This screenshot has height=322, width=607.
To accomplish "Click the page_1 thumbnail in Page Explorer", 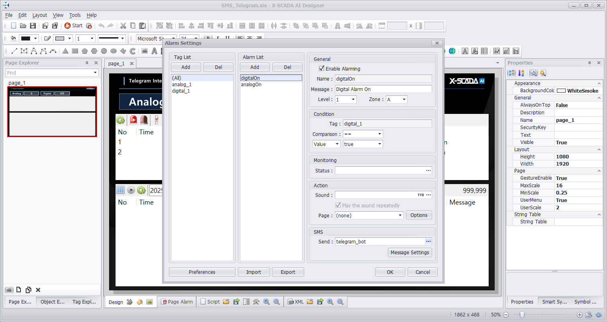I will (52, 111).
